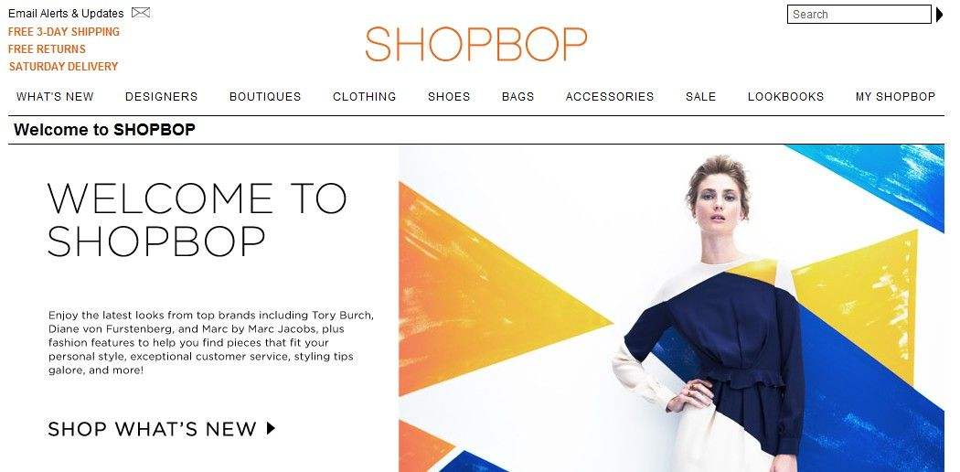The image size is (960, 472).
Task: Open the Lookbooks menu
Action: point(785,97)
